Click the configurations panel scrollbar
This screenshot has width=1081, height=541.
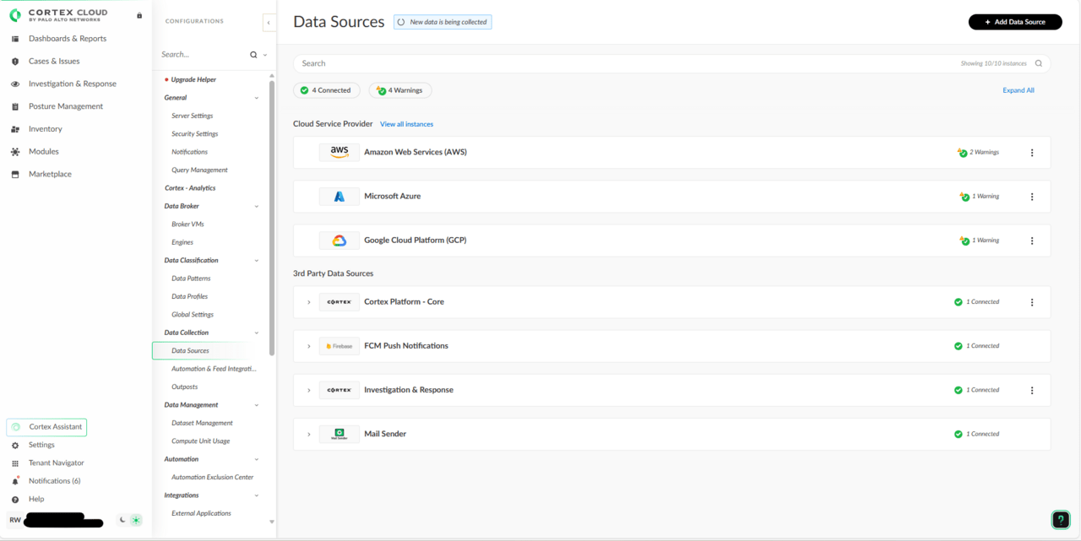click(272, 218)
